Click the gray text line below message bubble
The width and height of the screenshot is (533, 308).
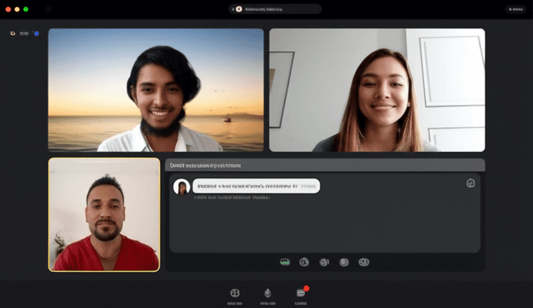(x=232, y=198)
